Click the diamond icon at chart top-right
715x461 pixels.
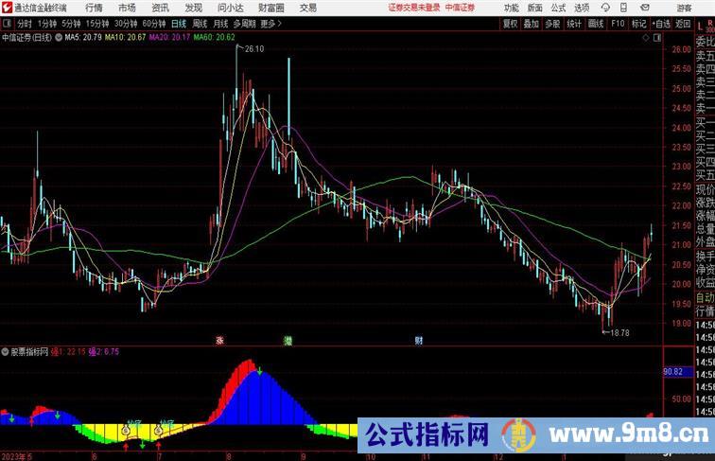[645, 39]
